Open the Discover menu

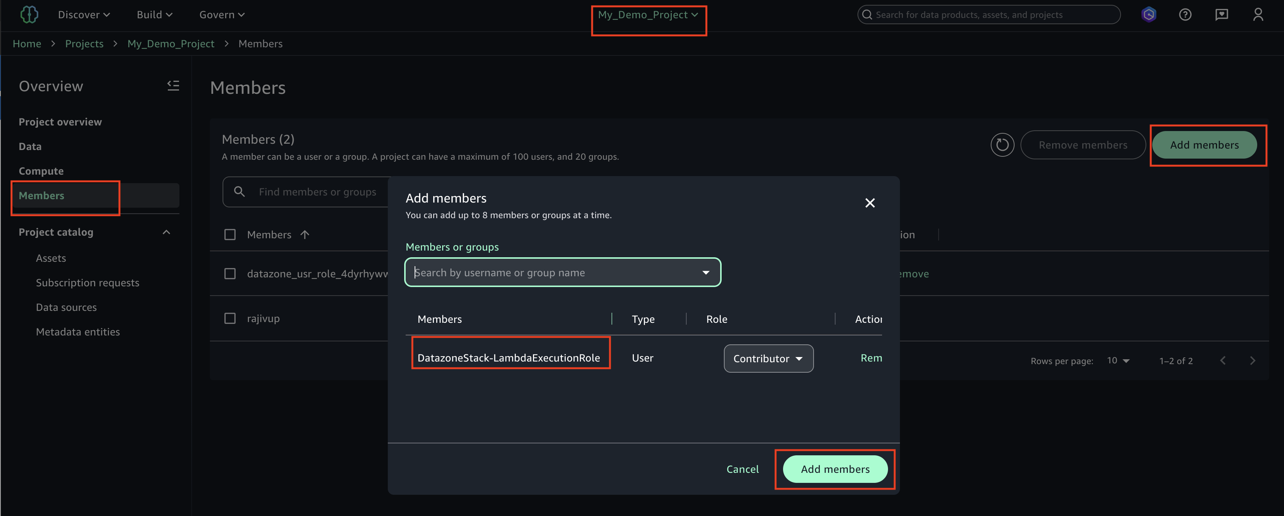84,15
